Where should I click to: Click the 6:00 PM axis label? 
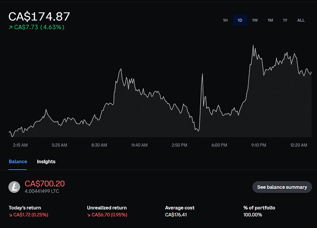click(219, 145)
